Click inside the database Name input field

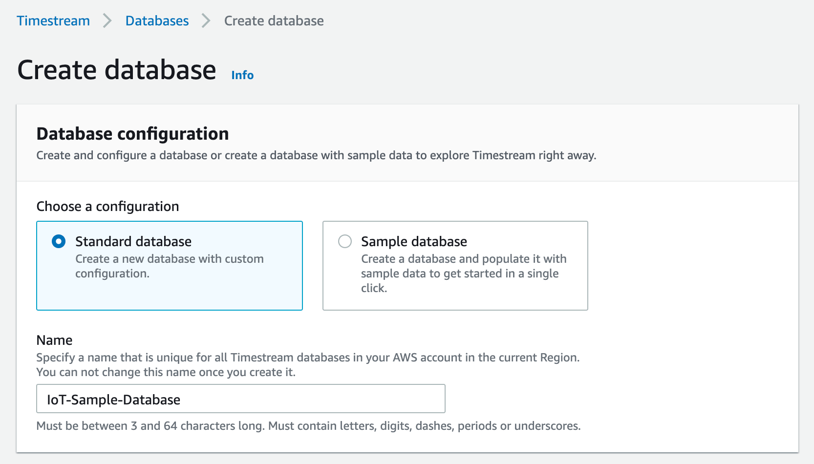tap(240, 399)
